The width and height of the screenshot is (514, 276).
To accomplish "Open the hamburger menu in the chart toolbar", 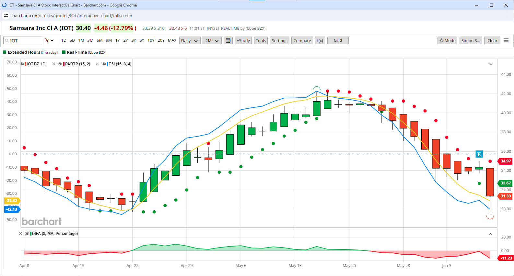I will 506,40.
